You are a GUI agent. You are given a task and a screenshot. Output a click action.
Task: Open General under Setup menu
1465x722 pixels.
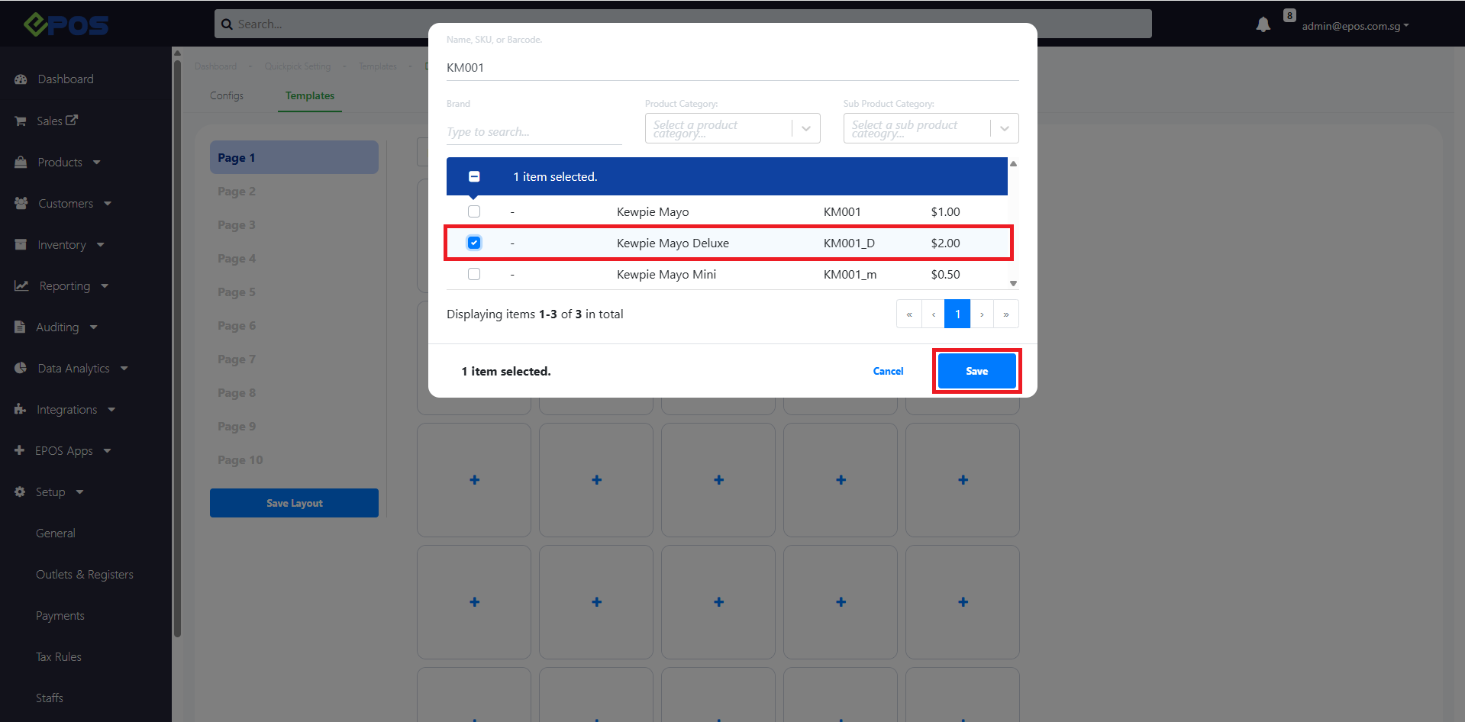click(56, 533)
